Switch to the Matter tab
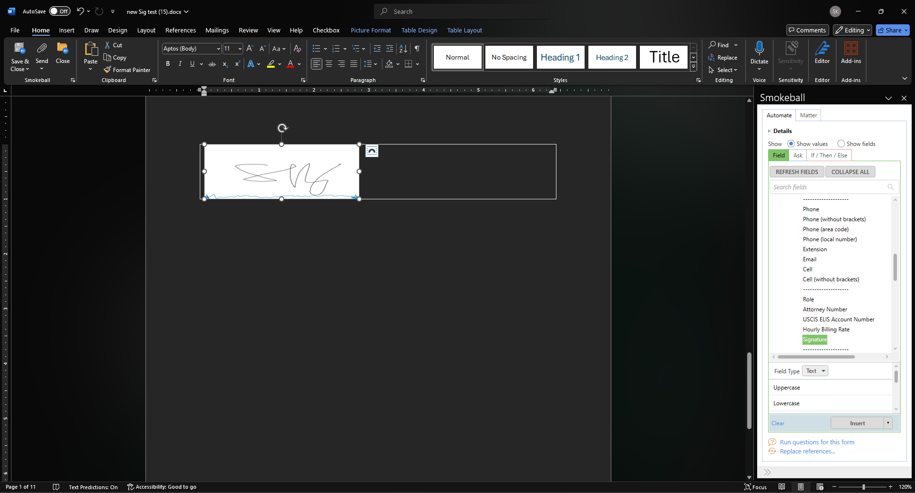Screen dimensions: 915x493 point(808,115)
